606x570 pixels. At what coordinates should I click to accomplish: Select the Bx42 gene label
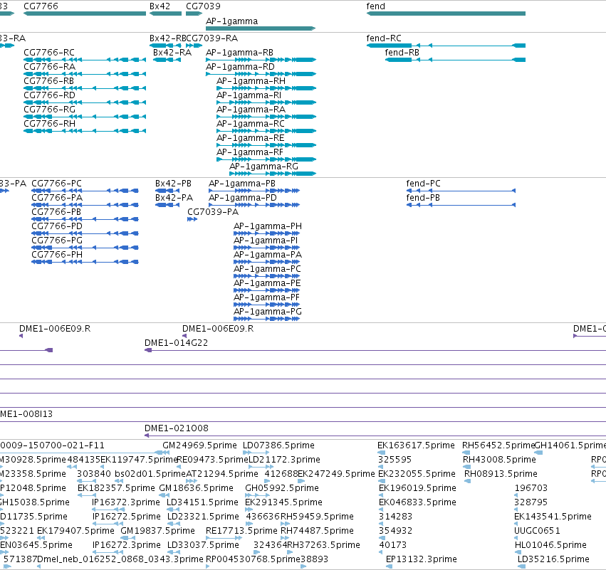pyautogui.click(x=160, y=6)
